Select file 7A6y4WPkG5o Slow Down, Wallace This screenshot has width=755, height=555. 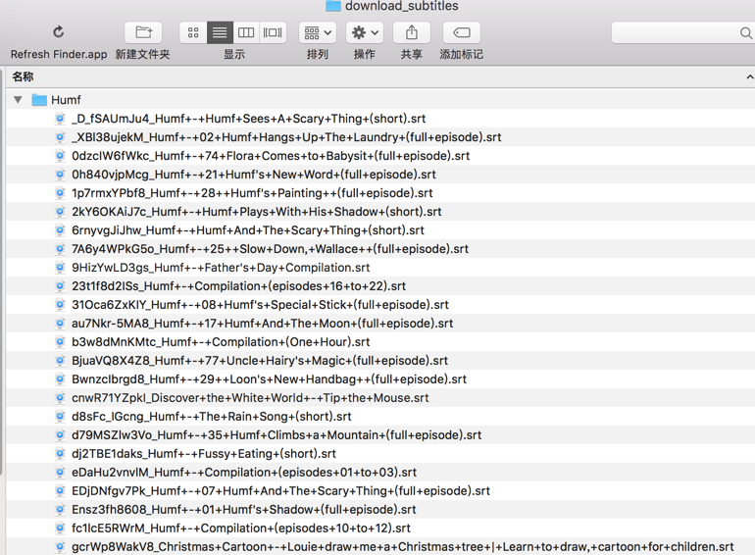click(x=270, y=249)
